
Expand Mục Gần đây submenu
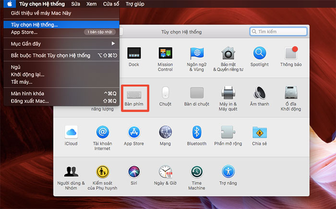click(61, 44)
